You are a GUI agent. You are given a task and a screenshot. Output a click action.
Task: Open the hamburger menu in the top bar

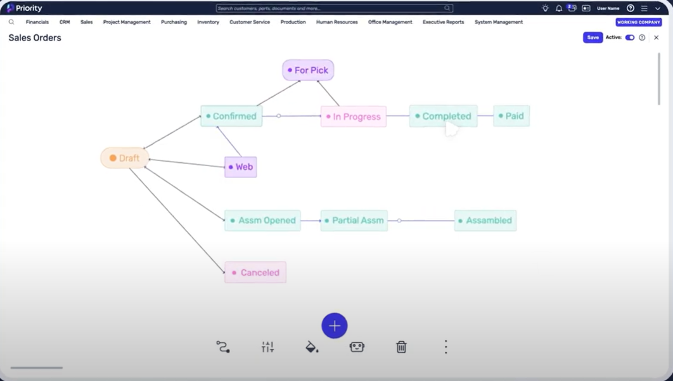[644, 8]
